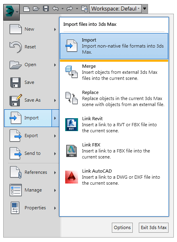This screenshot has height=242, width=177.
Task: Select Import non-native file formats entry
Action: [x=114, y=46]
